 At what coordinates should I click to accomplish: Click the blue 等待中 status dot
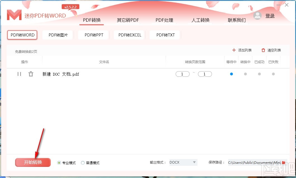pos(231,74)
